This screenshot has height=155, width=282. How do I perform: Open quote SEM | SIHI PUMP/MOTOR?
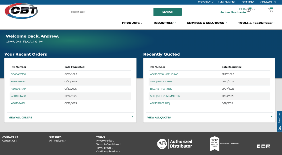tap(165, 96)
